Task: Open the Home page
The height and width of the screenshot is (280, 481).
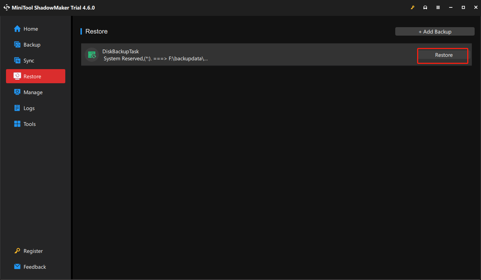Action: [x=36, y=29]
